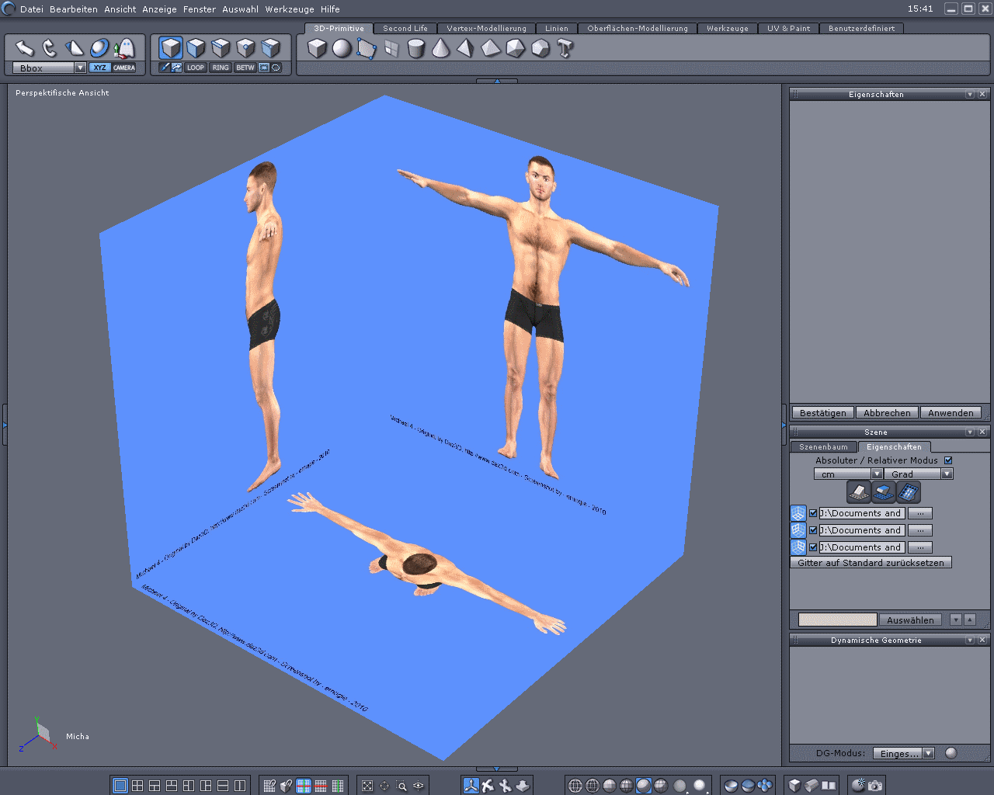Click the beige field beside Auswählen
Screen dimensions: 994x795
[x=837, y=620]
